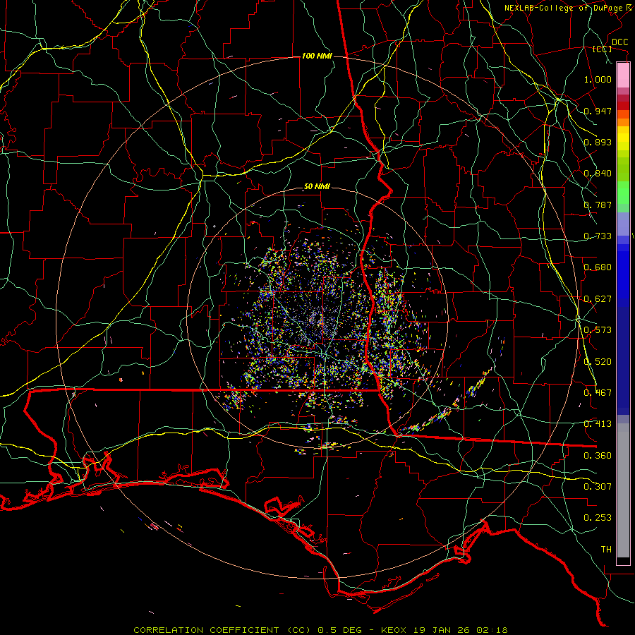Image resolution: width=635 pixels, height=635 pixels.
Task: Select the 0.947 scale value
Action: point(598,111)
